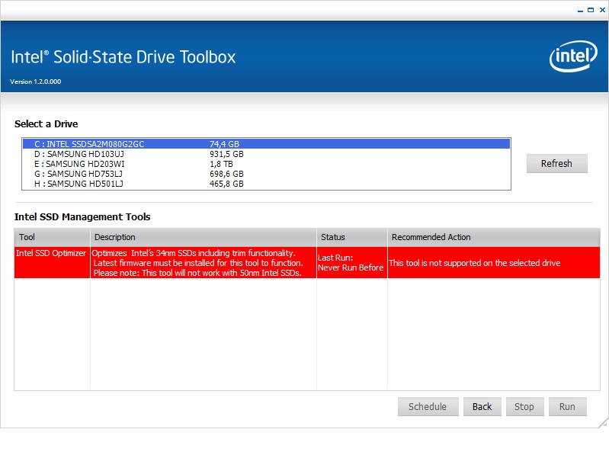Viewport: 609px width, 471px height.
Task: Maximize the Toolbox window
Action: (x=591, y=10)
